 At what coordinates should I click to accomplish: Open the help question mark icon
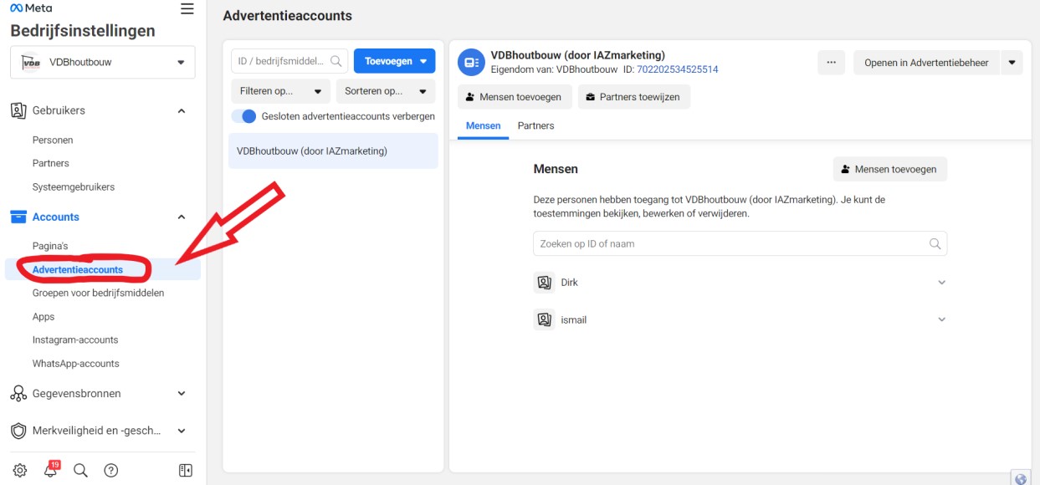110,470
